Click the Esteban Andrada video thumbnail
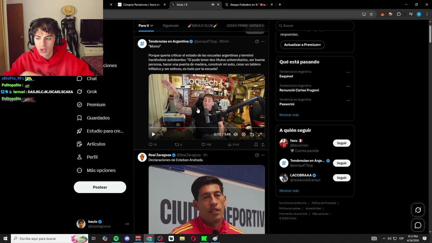Screen dimensions: 432x243 207,199
